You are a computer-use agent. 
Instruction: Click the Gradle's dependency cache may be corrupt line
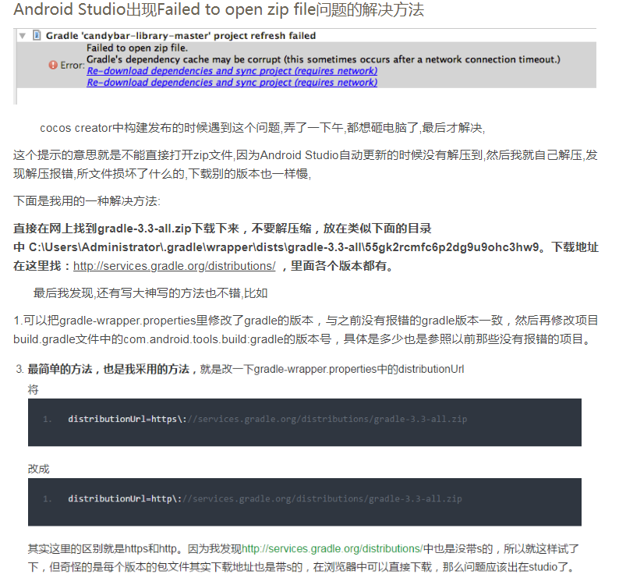(x=324, y=59)
